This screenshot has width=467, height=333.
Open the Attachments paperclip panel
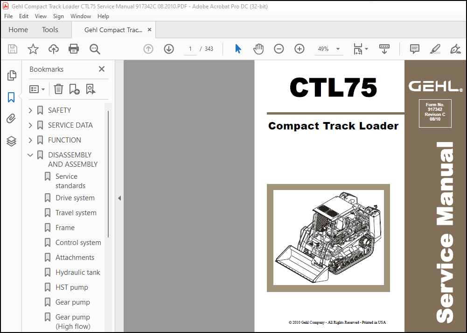pyautogui.click(x=11, y=119)
